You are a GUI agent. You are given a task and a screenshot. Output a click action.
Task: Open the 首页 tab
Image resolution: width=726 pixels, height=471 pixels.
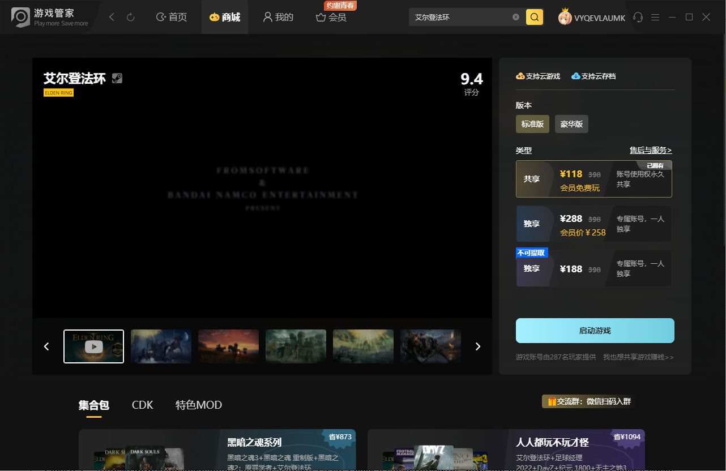pos(171,18)
